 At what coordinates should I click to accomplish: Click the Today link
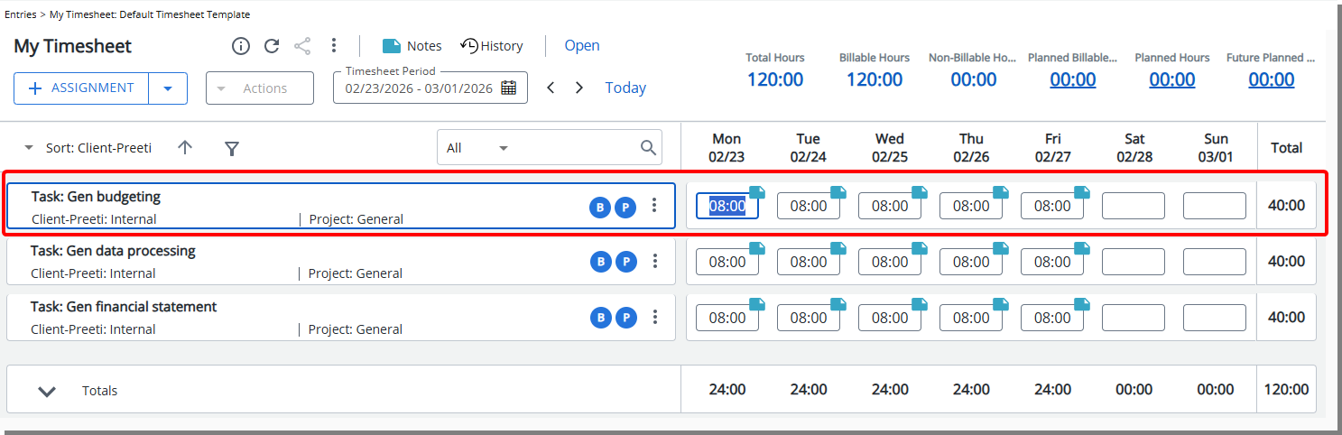(625, 88)
